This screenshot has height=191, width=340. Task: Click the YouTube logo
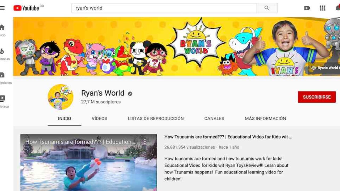tap(27, 8)
